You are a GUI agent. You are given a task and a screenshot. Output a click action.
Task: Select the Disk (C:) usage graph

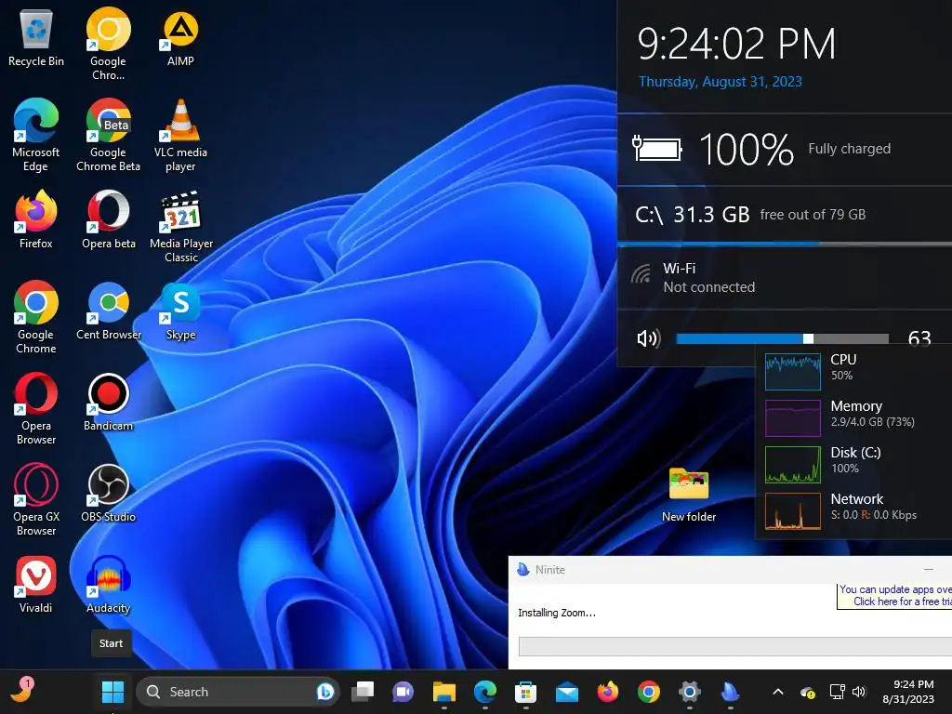tap(792, 465)
